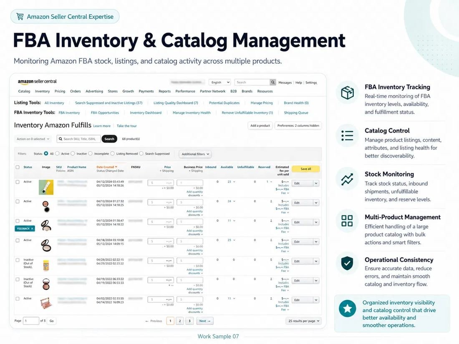459x344 pixels.
Task: Open Manage Inventory Health link
Action: (192, 113)
